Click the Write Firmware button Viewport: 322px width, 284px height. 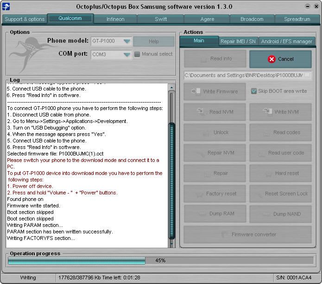pyautogui.click(x=215, y=91)
